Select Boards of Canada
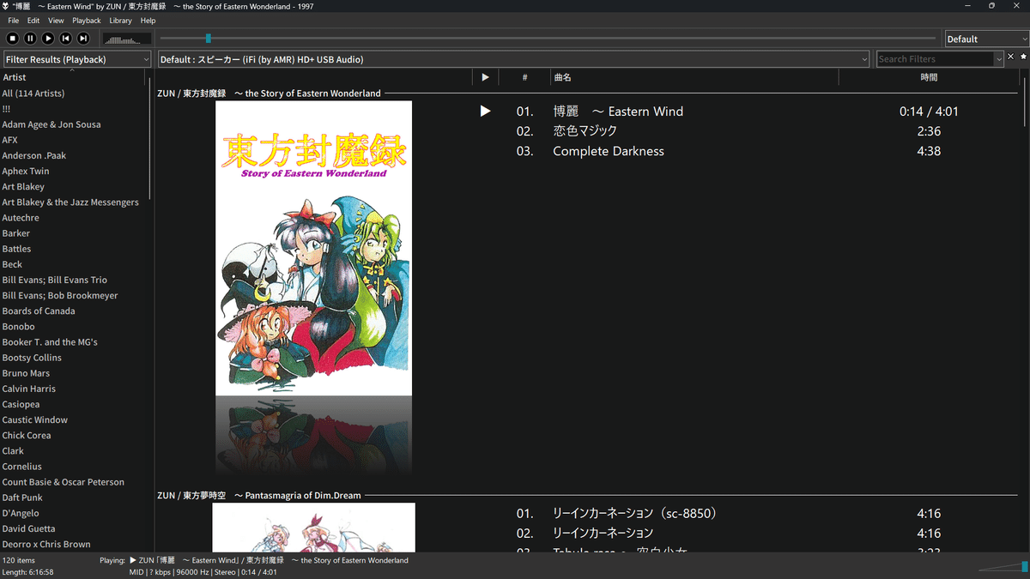This screenshot has height=579, width=1030. [39, 311]
